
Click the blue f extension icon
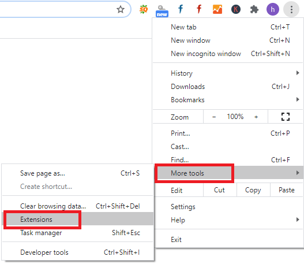point(181,9)
